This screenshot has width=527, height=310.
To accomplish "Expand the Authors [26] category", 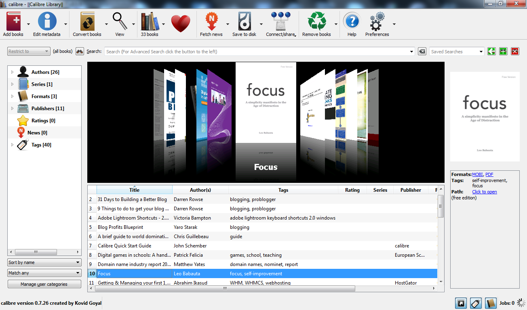I will pyautogui.click(x=12, y=72).
